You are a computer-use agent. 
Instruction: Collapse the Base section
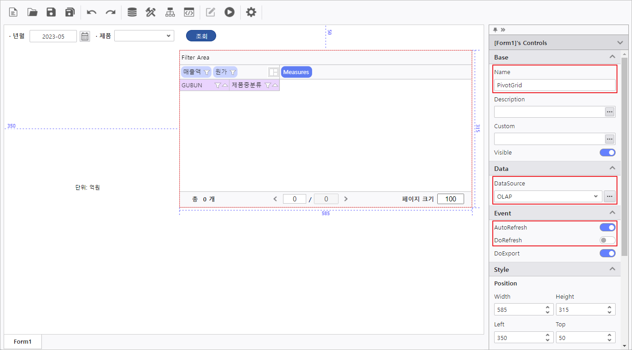point(612,57)
